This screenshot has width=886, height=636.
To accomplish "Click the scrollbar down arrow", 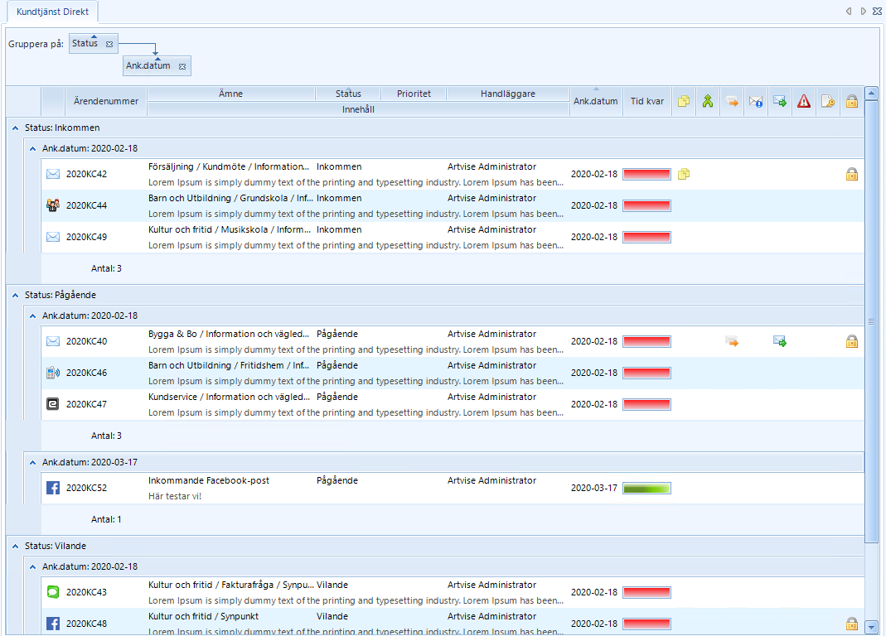I will (871, 627).
